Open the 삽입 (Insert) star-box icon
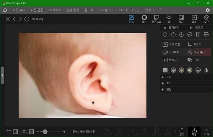This screenshot has width=213, height=137. tap(194, 19)
